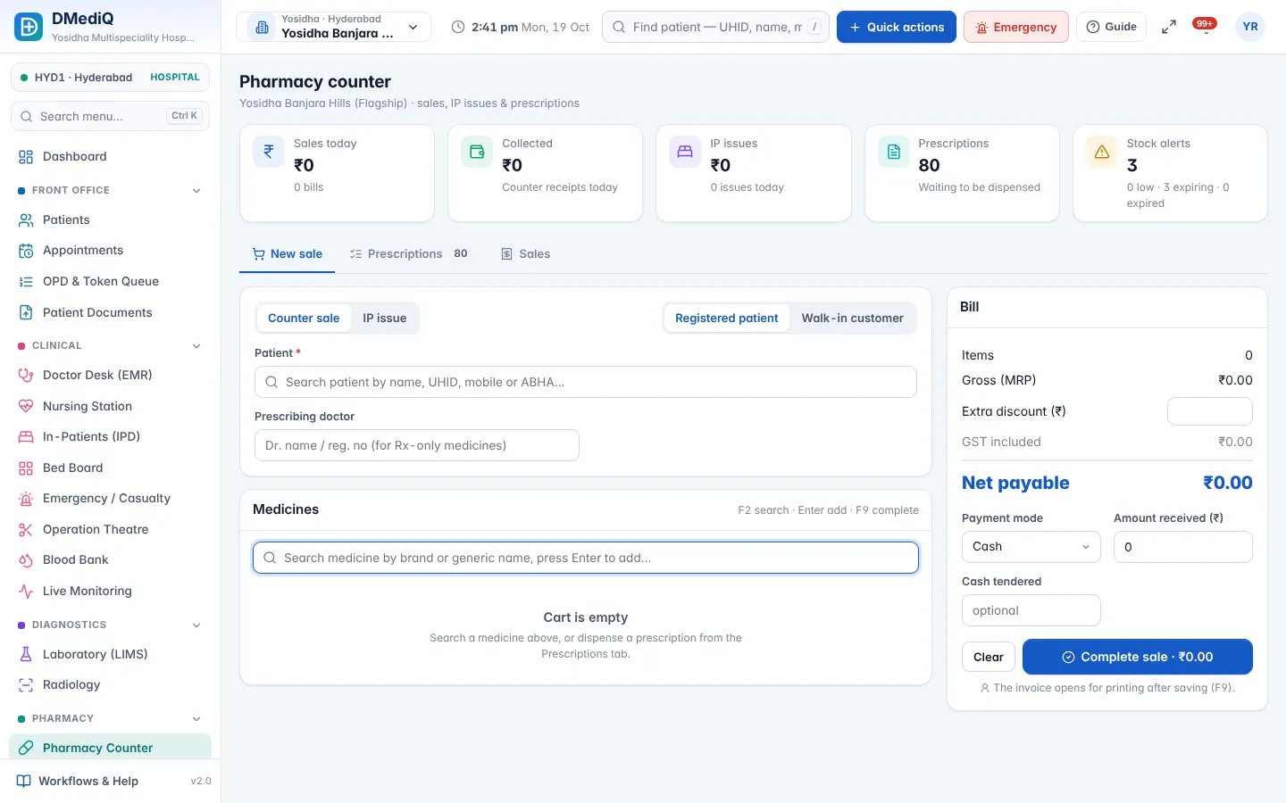This screenshot has width=1286, height=803.
Task: Click Complete sale button
Action: pyautogui.click(x=1137, y=657)
